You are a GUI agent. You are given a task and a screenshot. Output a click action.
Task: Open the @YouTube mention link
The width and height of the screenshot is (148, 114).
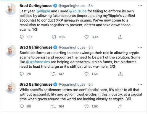pos(78,11)
